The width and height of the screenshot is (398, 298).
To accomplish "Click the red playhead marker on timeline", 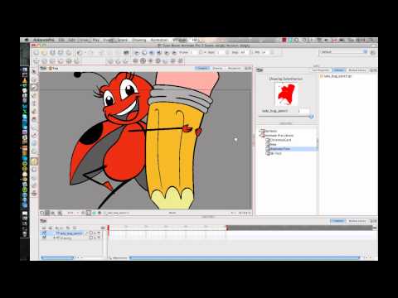I will [109, 228].
